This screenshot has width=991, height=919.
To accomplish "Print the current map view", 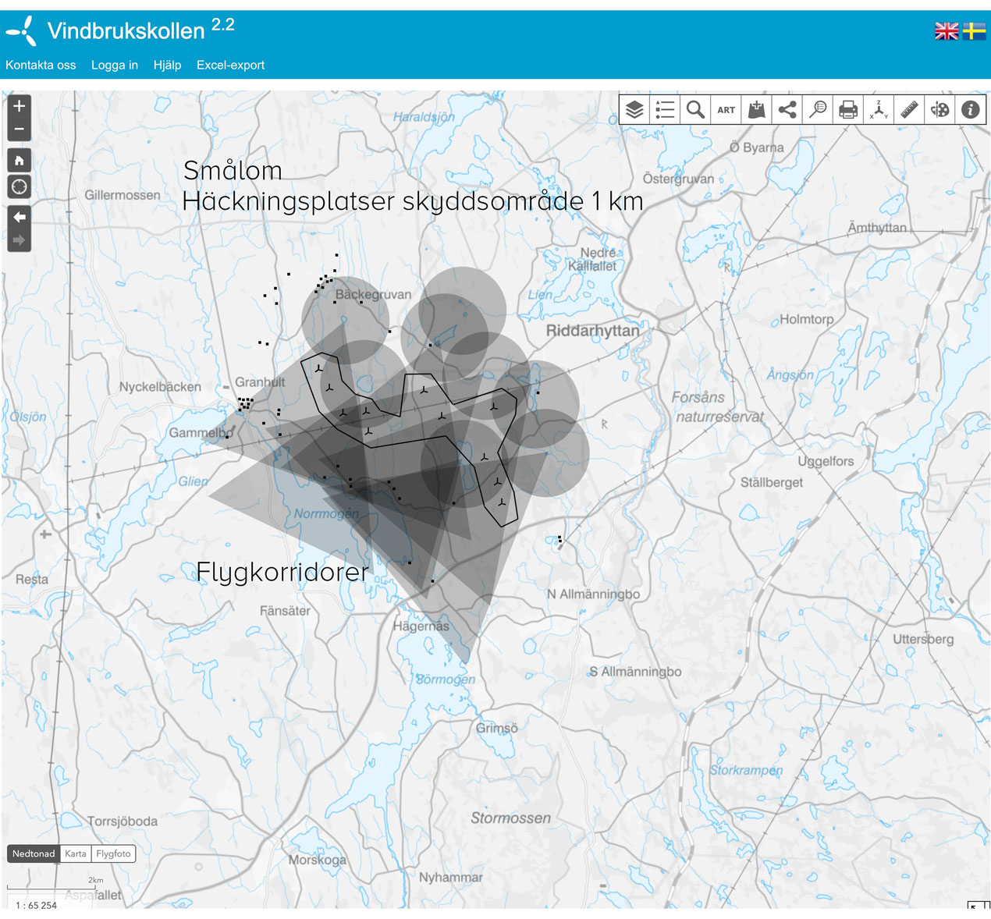I will pos(848,110).
